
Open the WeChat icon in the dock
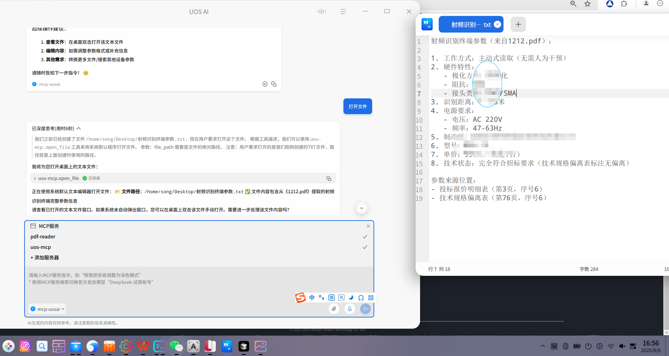pyautogui.click(x=176, y=346)
